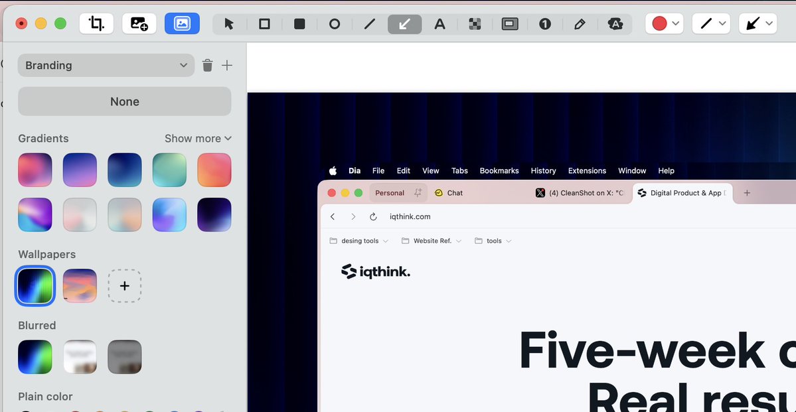Viewport: 796px width, 412px height.
Task: Open the History menu
Action: pos(543,171)
